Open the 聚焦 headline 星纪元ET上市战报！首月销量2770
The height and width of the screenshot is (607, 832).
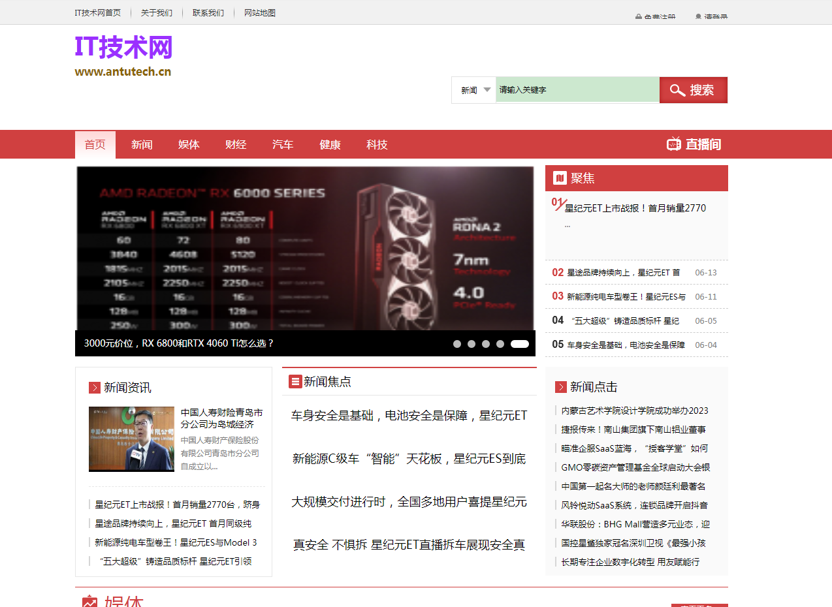tap(635, 208)
